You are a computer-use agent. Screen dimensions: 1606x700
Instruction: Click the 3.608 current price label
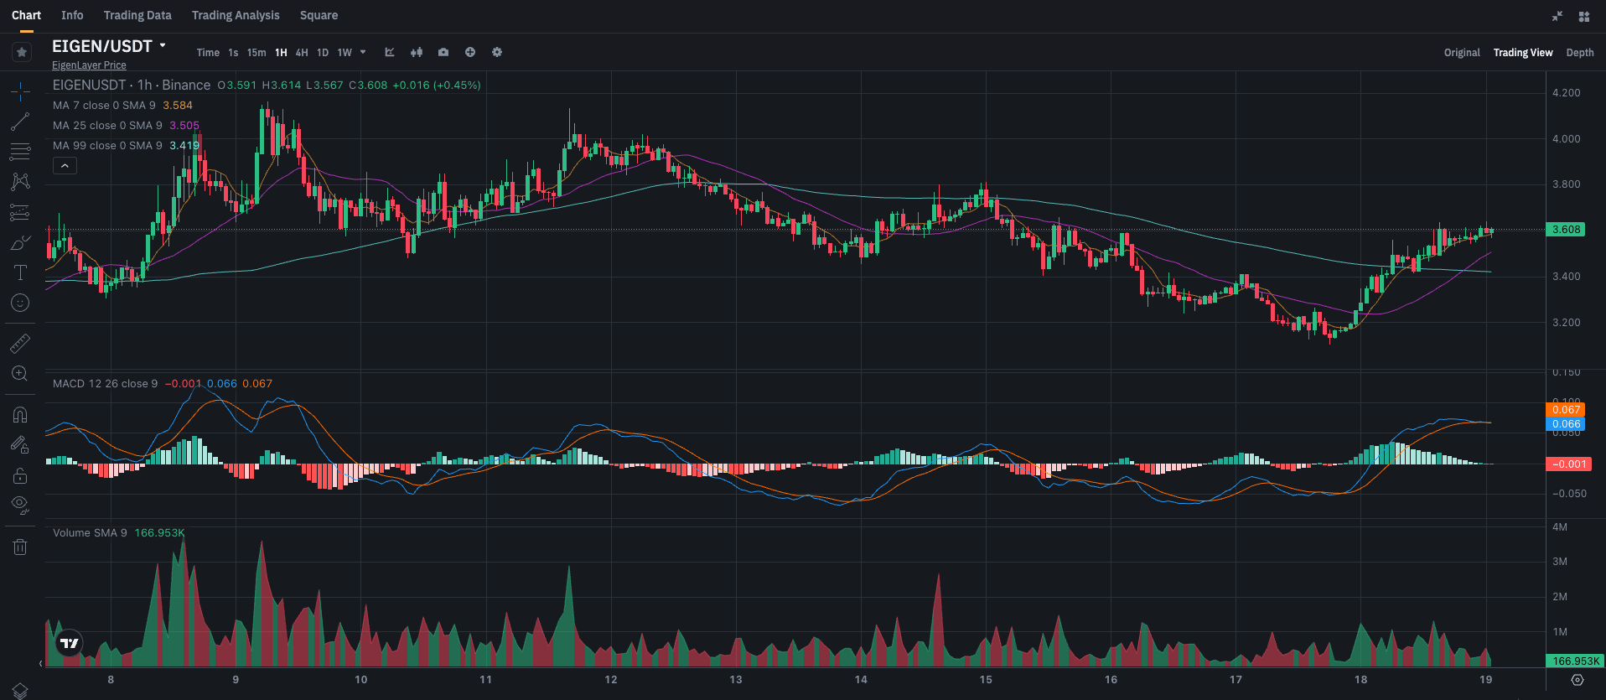tap(1566, 230)
